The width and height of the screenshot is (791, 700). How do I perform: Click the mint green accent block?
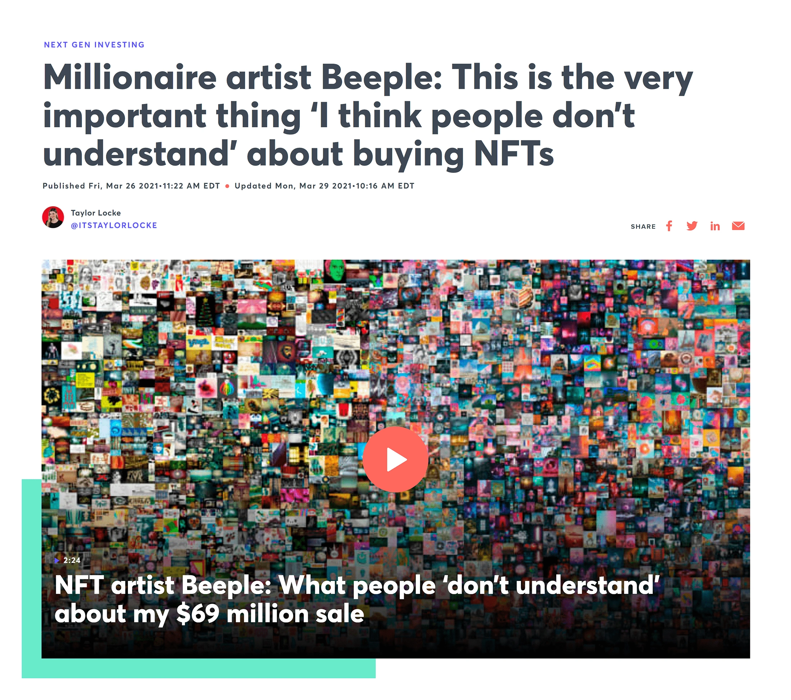pos(198,668)
